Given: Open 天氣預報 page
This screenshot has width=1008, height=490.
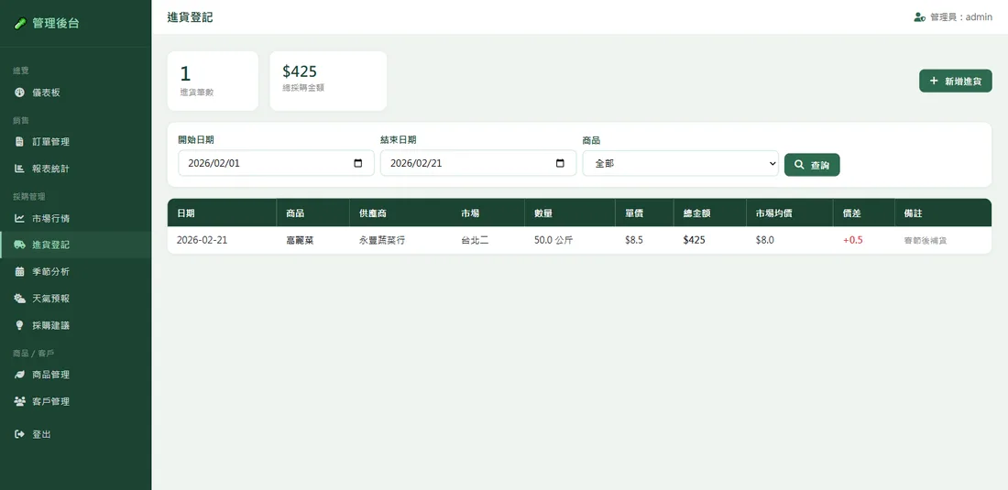Looking at the screenshot, I should pos(76,299).
